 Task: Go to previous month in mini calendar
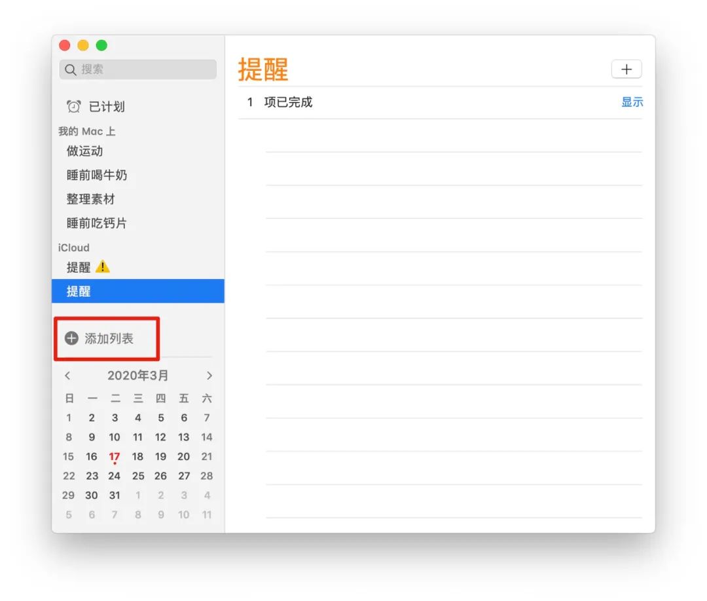(x=67, y=376)
